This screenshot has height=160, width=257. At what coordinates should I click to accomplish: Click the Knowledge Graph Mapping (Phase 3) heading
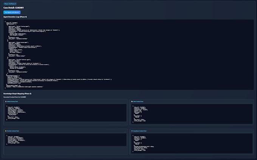[17, 94]
